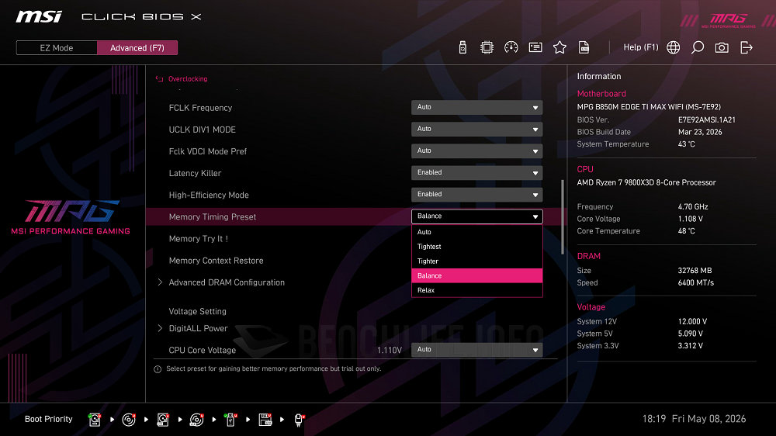This screenshot has height=436, width=776.
Task: Click the DRAM size 32768 MB value
Action: pyautogui.click(x=695, y=271)
